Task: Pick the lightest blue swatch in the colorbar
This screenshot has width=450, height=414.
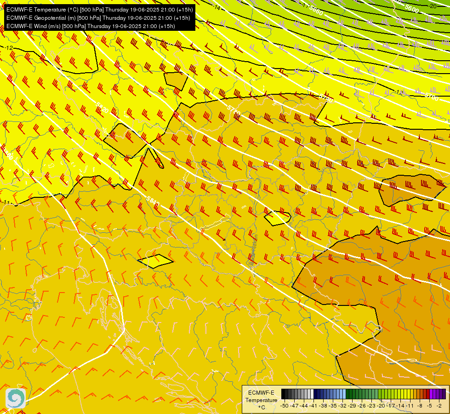Action: pyautogui.click(x=344, y=394)
